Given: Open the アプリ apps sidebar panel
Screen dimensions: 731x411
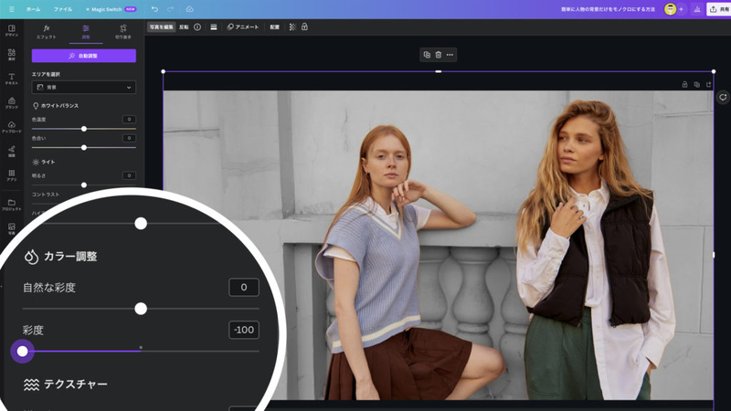Looking at the screenshot, I should pos(12,175).
